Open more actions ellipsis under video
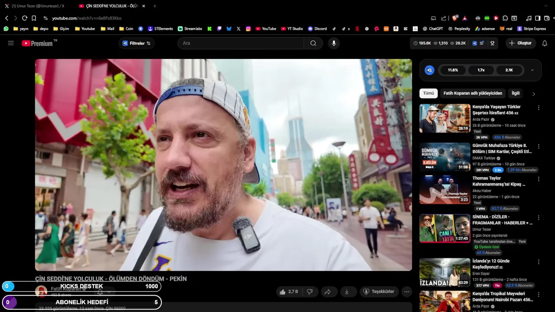 [x=406, y=292]
